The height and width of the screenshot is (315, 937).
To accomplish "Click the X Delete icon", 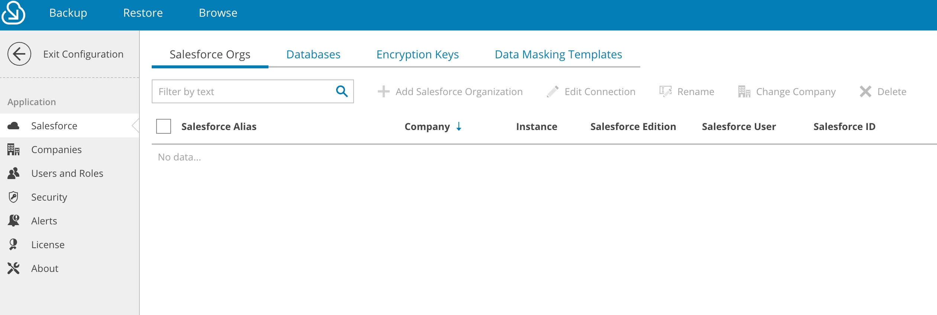I will point(866,91).
